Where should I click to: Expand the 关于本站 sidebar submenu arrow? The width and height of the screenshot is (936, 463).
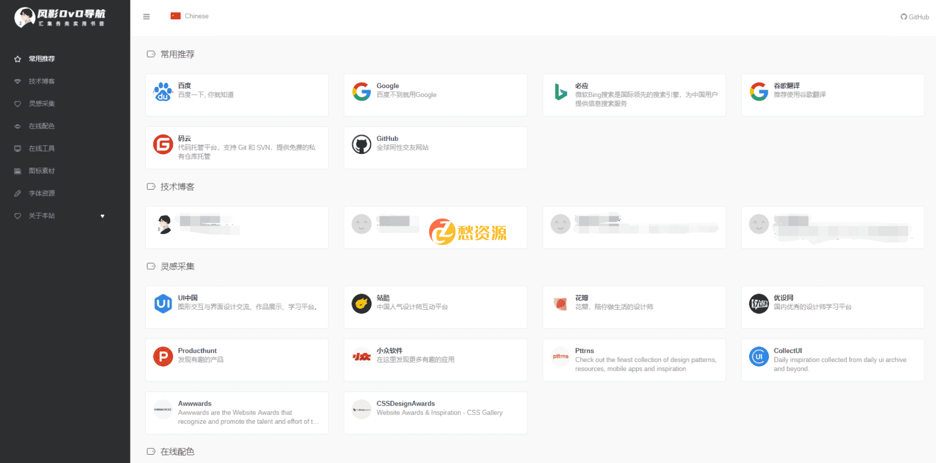tap(102, 216)
